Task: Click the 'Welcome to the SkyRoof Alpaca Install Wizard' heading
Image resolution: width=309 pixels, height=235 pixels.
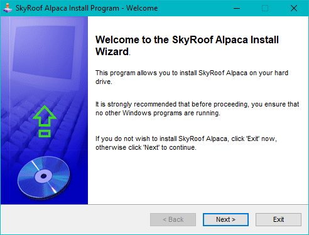Action: (x=187, y=46)
